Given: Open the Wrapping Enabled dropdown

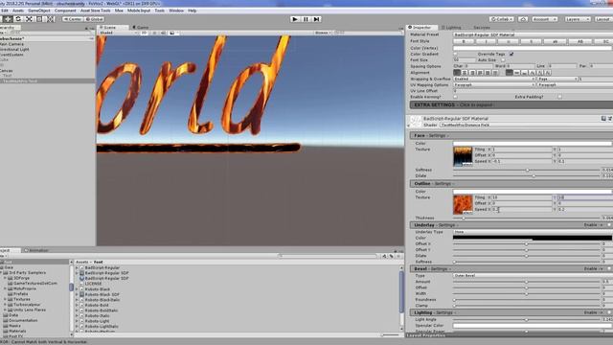Looking at the screenshot, I should (x=494, y=79).
